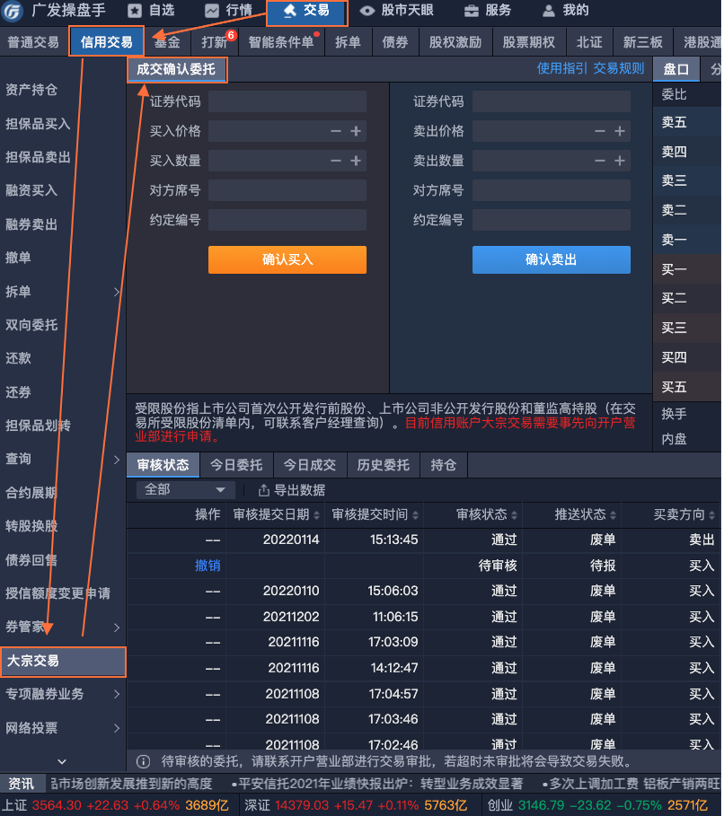
Task: Sort by 审核提交日期 column sort icon
Action: pyautogui.click(x=317, y=515)
